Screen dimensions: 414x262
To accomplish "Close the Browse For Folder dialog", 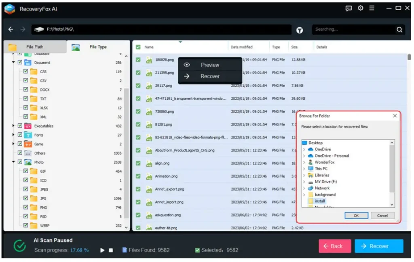I will [395, 116].
